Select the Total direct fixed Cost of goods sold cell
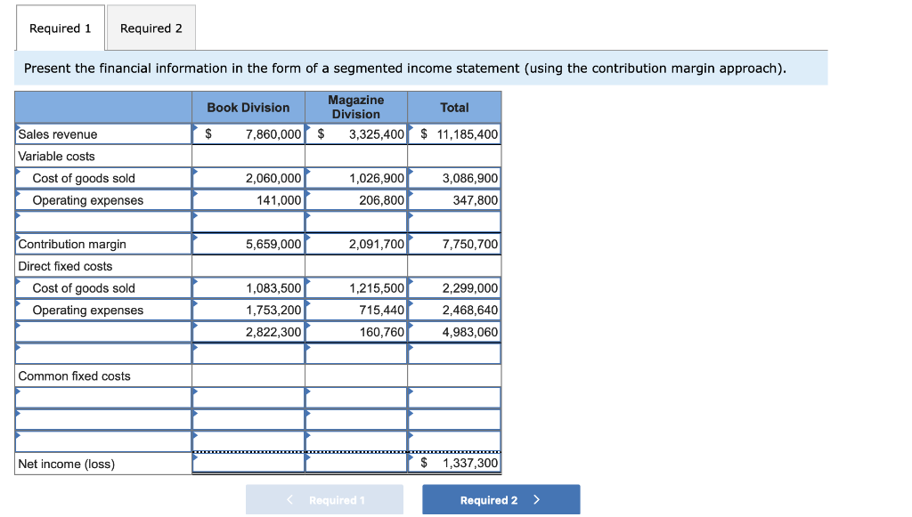912x517 pixels. pyautogui.click(x=454, y=287)
